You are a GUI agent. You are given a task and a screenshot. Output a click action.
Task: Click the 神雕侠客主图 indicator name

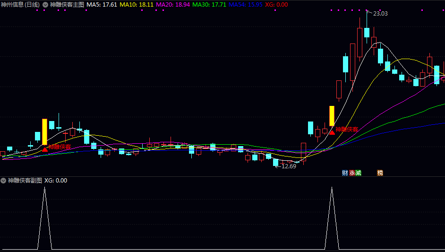[67, 5]
